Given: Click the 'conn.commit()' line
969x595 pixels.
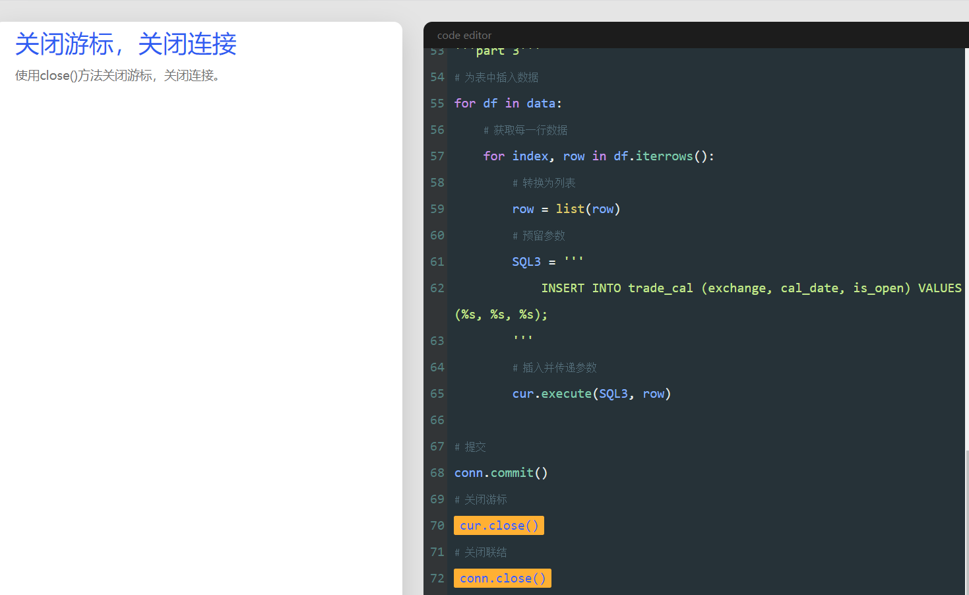Looking at the screenshot, I should 501,473.
